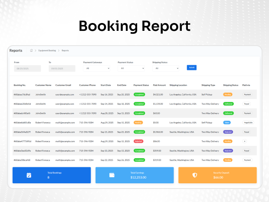
Task: Click the Shipping Status column header in table
Action: pos(230,85)
